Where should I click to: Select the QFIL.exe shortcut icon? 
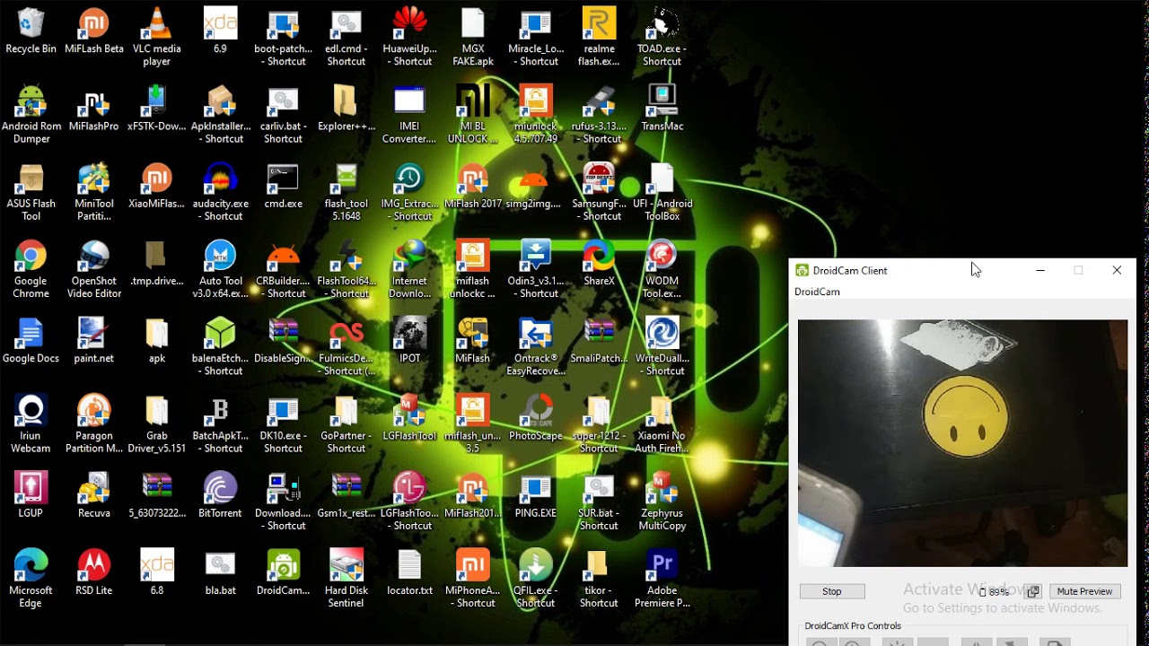536,579
